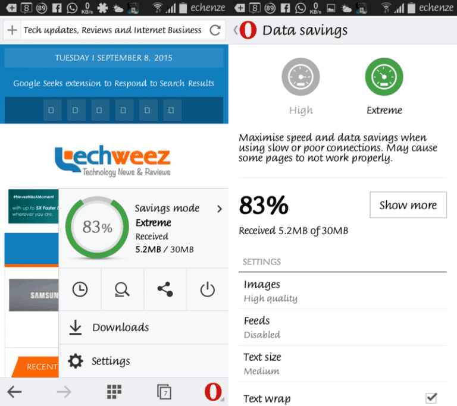
Task: Reload page with the refresh icon
Action: (x=215, y=30)
